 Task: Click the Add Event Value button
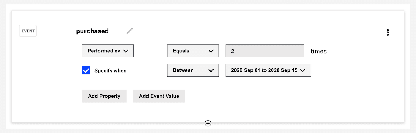point(159,96)
